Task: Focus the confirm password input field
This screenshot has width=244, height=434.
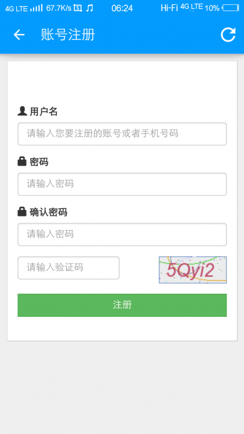Action: point(122,235)
